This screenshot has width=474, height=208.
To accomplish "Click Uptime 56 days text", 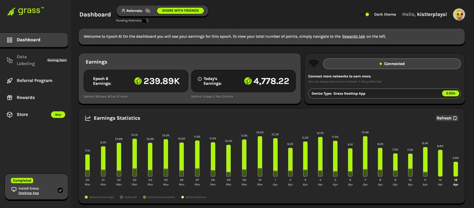I will click(106, 96).
